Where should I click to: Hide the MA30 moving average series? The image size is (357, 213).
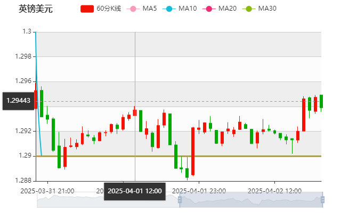[267, 9]
